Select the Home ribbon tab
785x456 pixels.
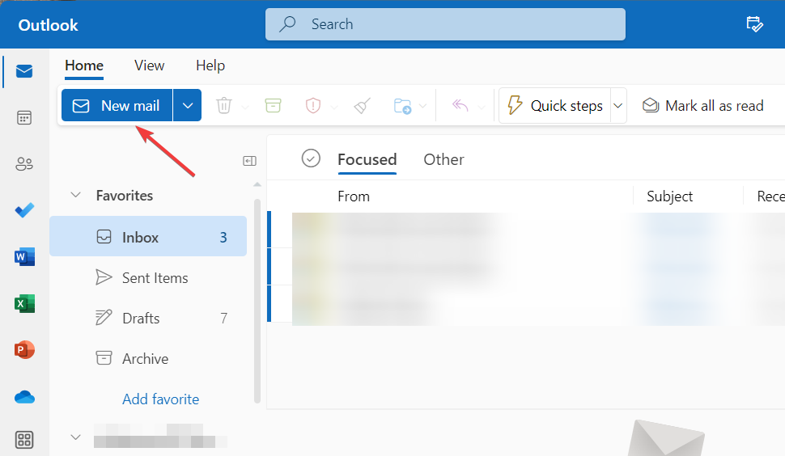pos(84,65)
